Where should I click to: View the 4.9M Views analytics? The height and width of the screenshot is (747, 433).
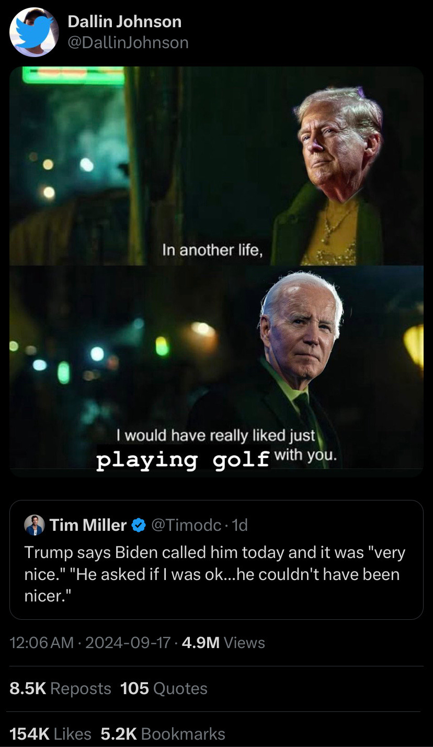click(x=223, y=643)
